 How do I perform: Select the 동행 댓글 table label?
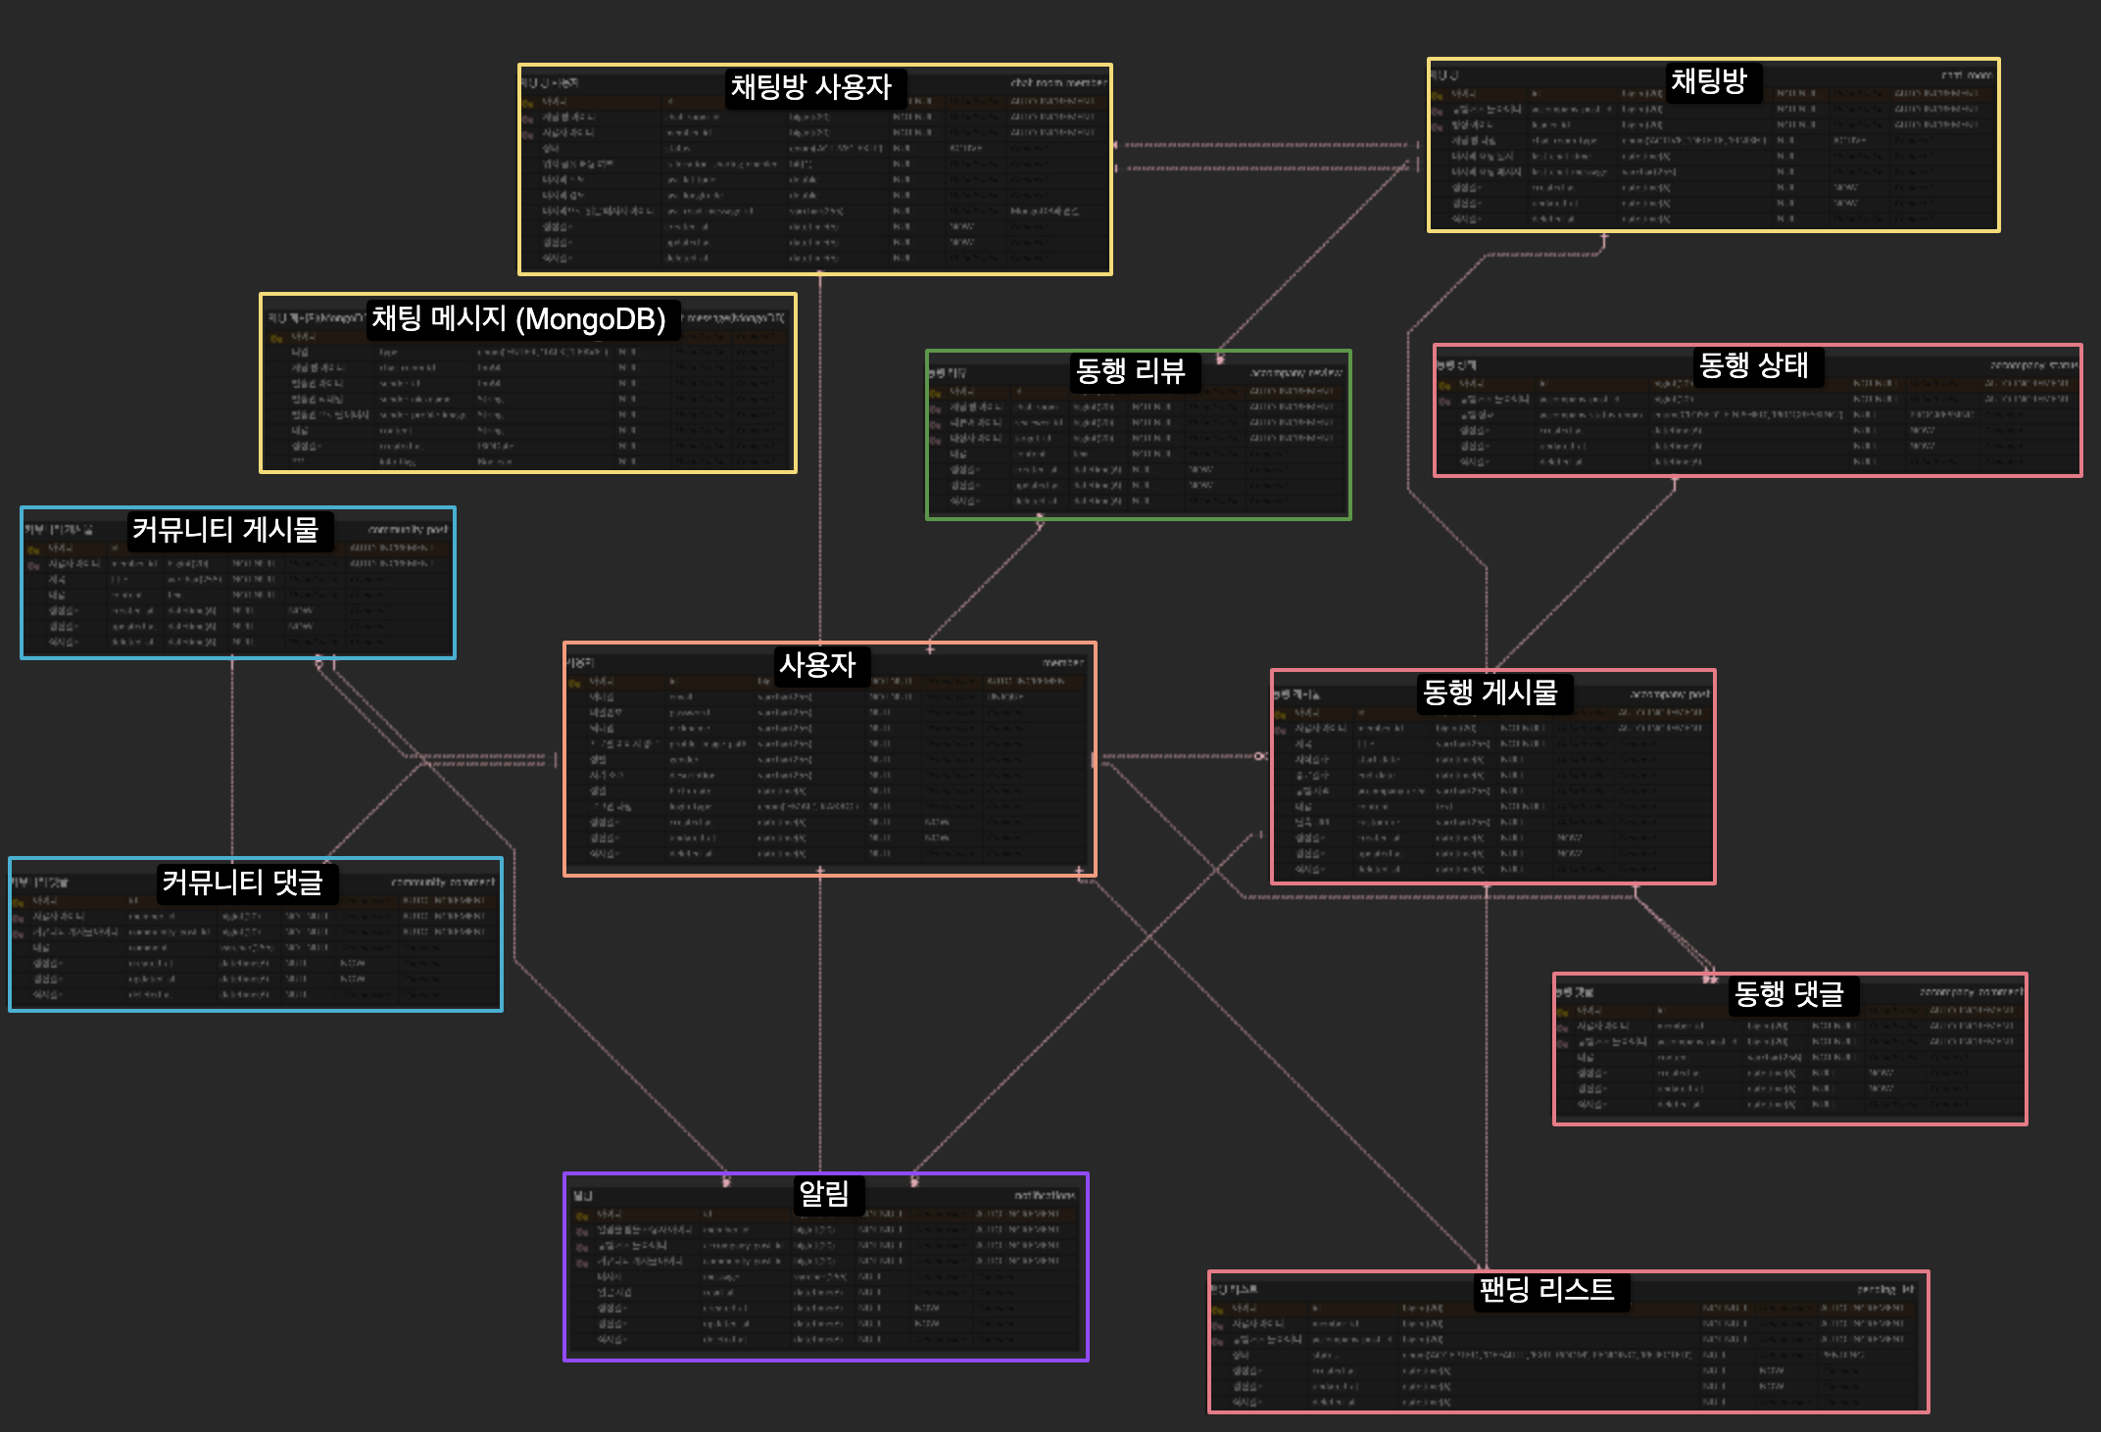1788,994
